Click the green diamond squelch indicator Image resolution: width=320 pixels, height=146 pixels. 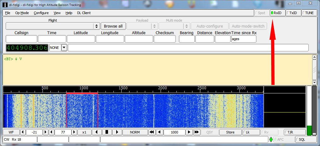pyautogui.click(x=271, y=139)
